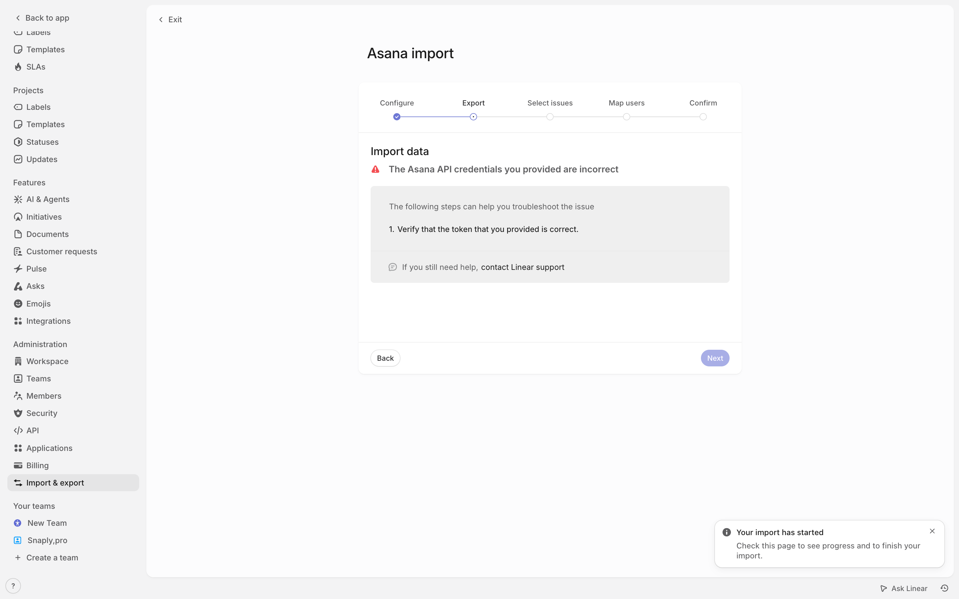Select Snaply,pro under Your teams
Viewport: 959px width, 599px height.
[x=47, y=540]
